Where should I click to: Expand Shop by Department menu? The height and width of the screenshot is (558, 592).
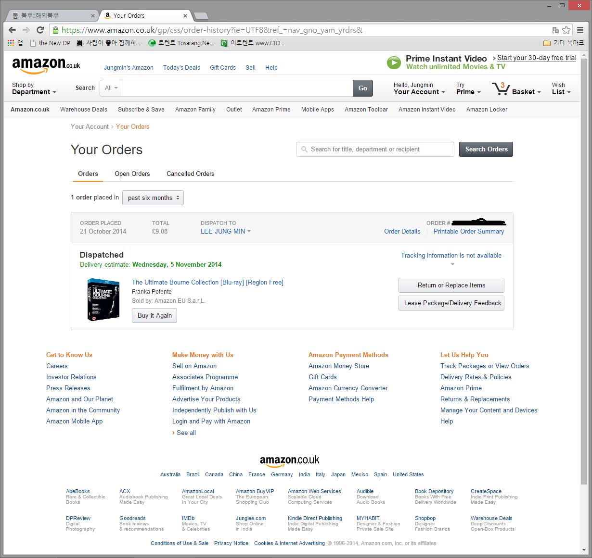pyautogui.click(x=34, y=88)
